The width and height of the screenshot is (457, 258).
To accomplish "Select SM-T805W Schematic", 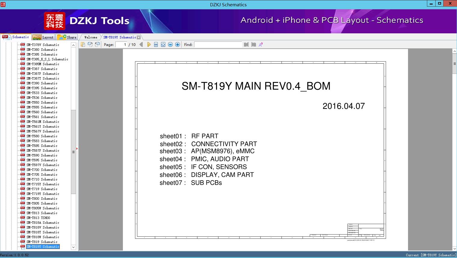I will click(43, 208).
